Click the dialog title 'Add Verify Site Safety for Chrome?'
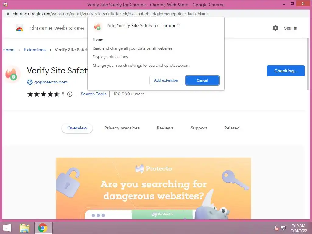The height and width of the screenshot is (234, 312). pos(144,26)
